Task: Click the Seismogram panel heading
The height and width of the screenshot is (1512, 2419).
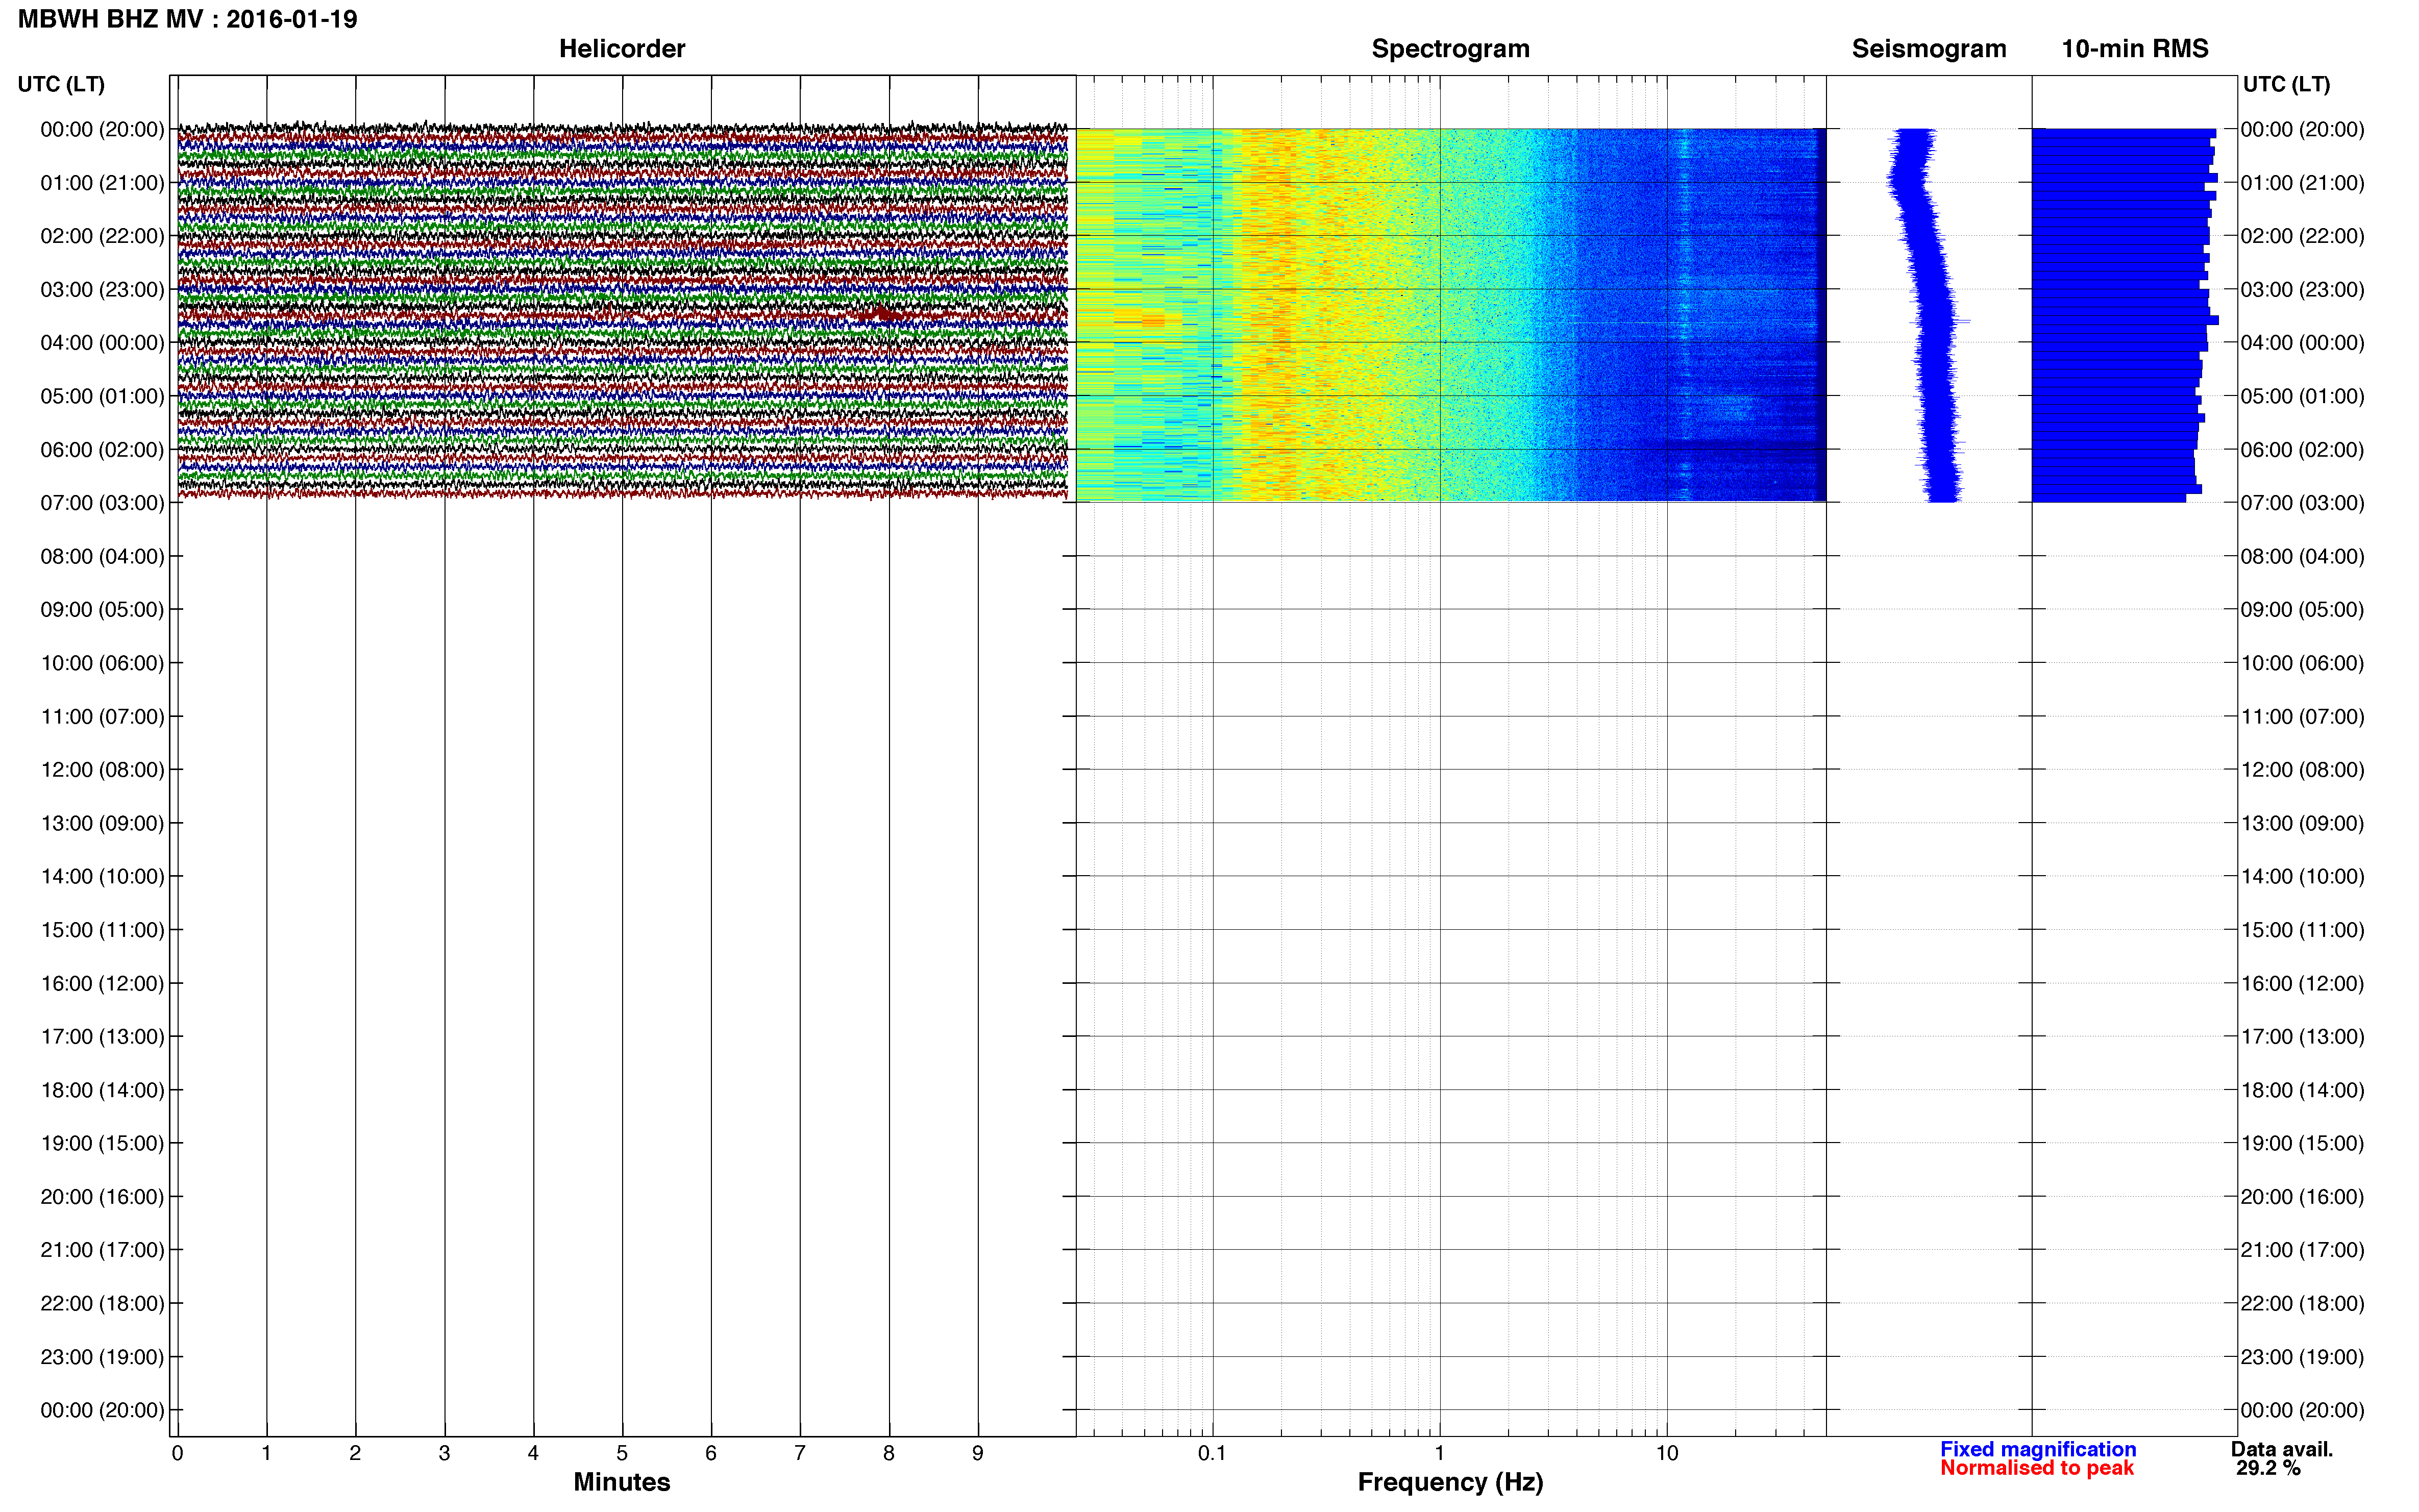Action: click(1929, 48)
